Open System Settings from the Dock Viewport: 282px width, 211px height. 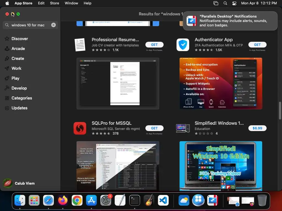[106, 200]
